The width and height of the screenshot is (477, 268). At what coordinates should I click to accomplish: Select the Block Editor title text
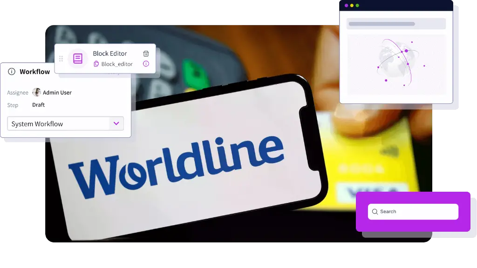pos(109,53)
